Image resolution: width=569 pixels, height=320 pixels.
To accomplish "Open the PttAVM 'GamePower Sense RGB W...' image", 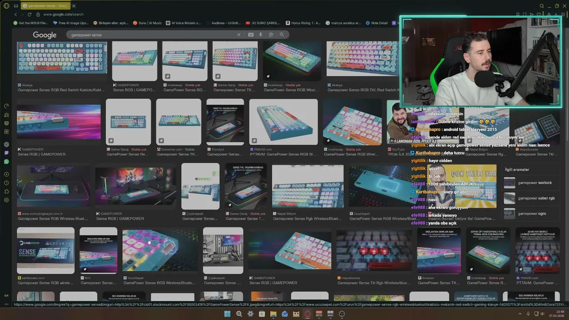I will point(284,122).
